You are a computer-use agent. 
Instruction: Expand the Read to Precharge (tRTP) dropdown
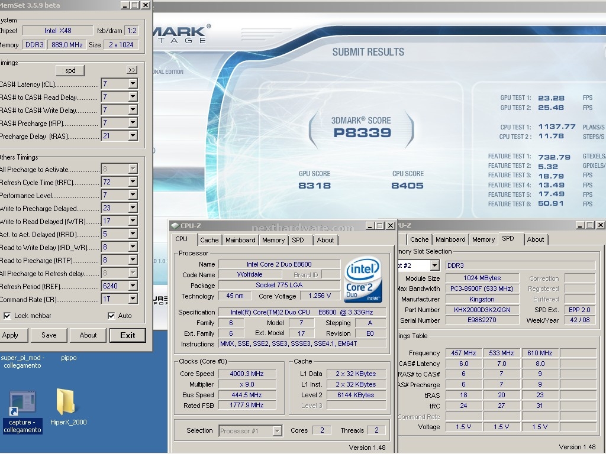(133, 260)
